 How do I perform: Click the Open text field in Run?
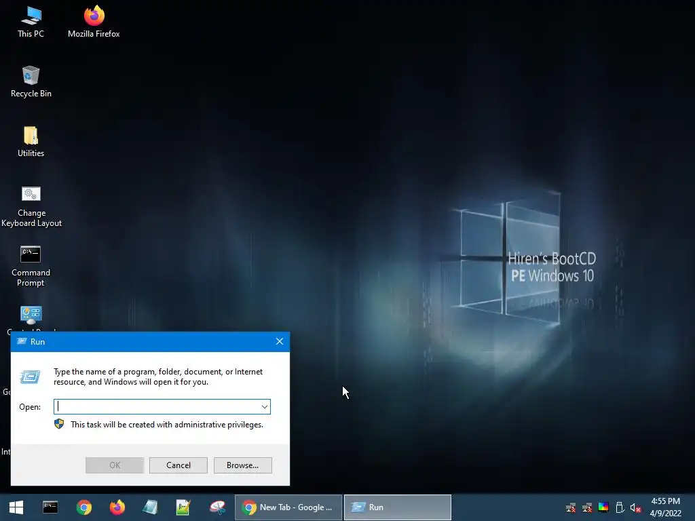click(x=162, y=407)
